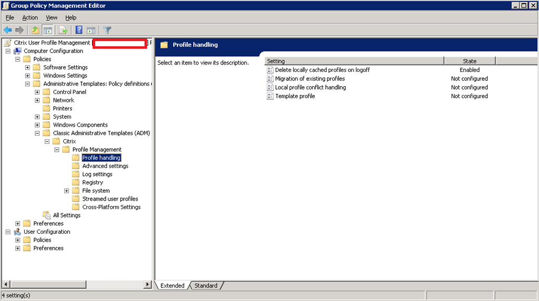Sort by the Setting column header

click(x=354, y=61)
